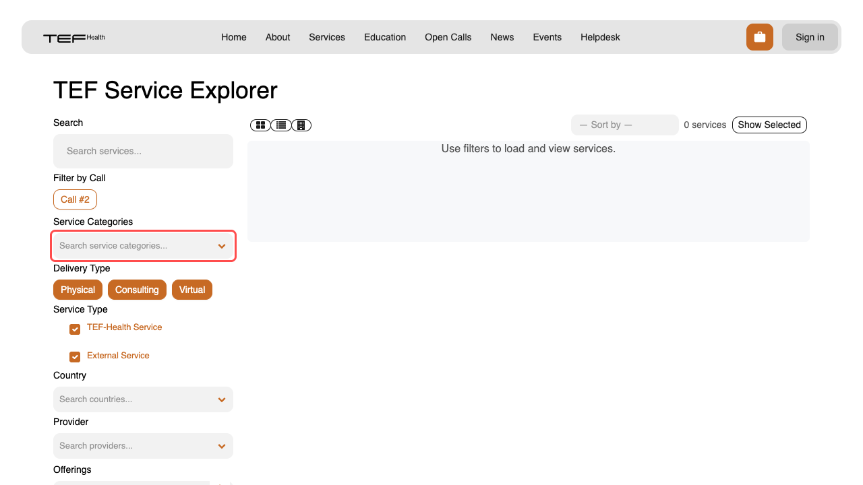Uncheck the External Service checkbox
Viewport: 863px width, 485px height.
(x=75, y=357)
